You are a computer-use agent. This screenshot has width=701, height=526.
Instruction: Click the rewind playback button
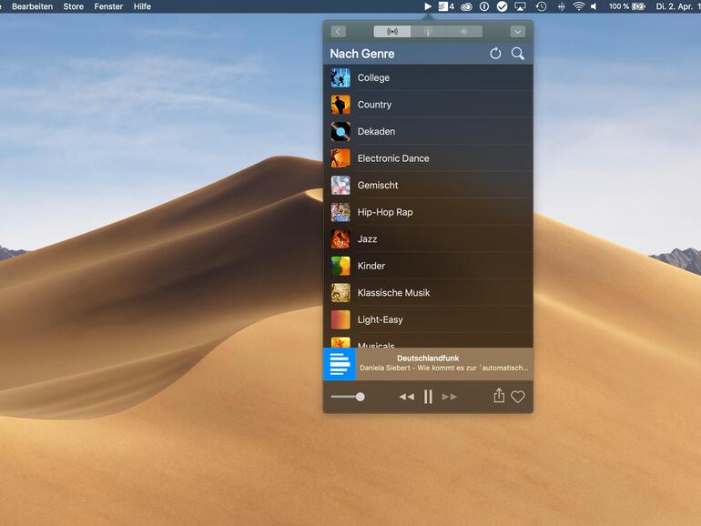point(406,397)
